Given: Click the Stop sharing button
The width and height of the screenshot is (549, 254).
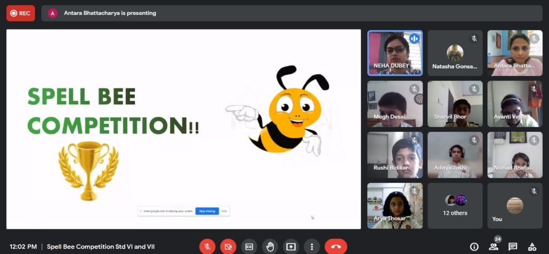Looking at the screenshot, I should 207,211.
